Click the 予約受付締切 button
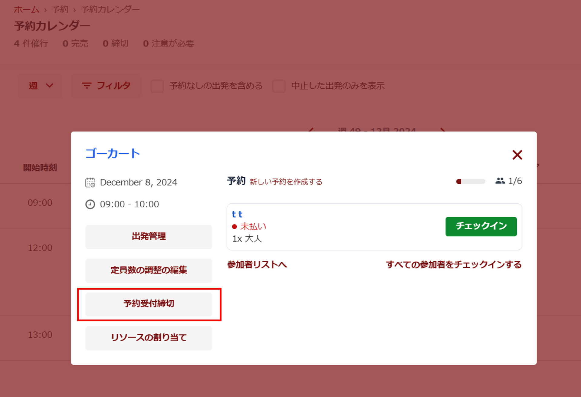 point(149,303)
